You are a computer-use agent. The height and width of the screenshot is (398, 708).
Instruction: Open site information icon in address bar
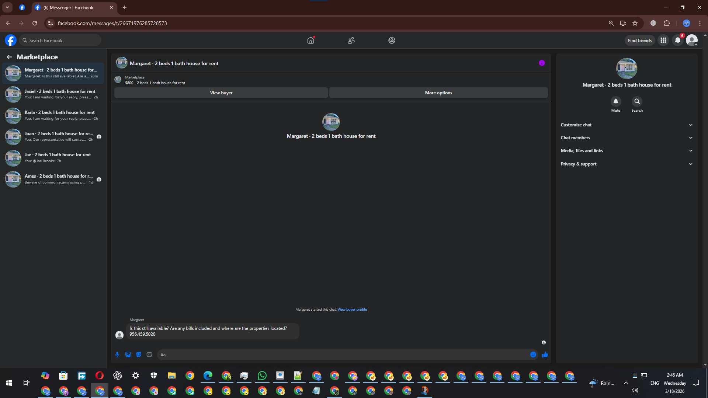pos(51,23)
